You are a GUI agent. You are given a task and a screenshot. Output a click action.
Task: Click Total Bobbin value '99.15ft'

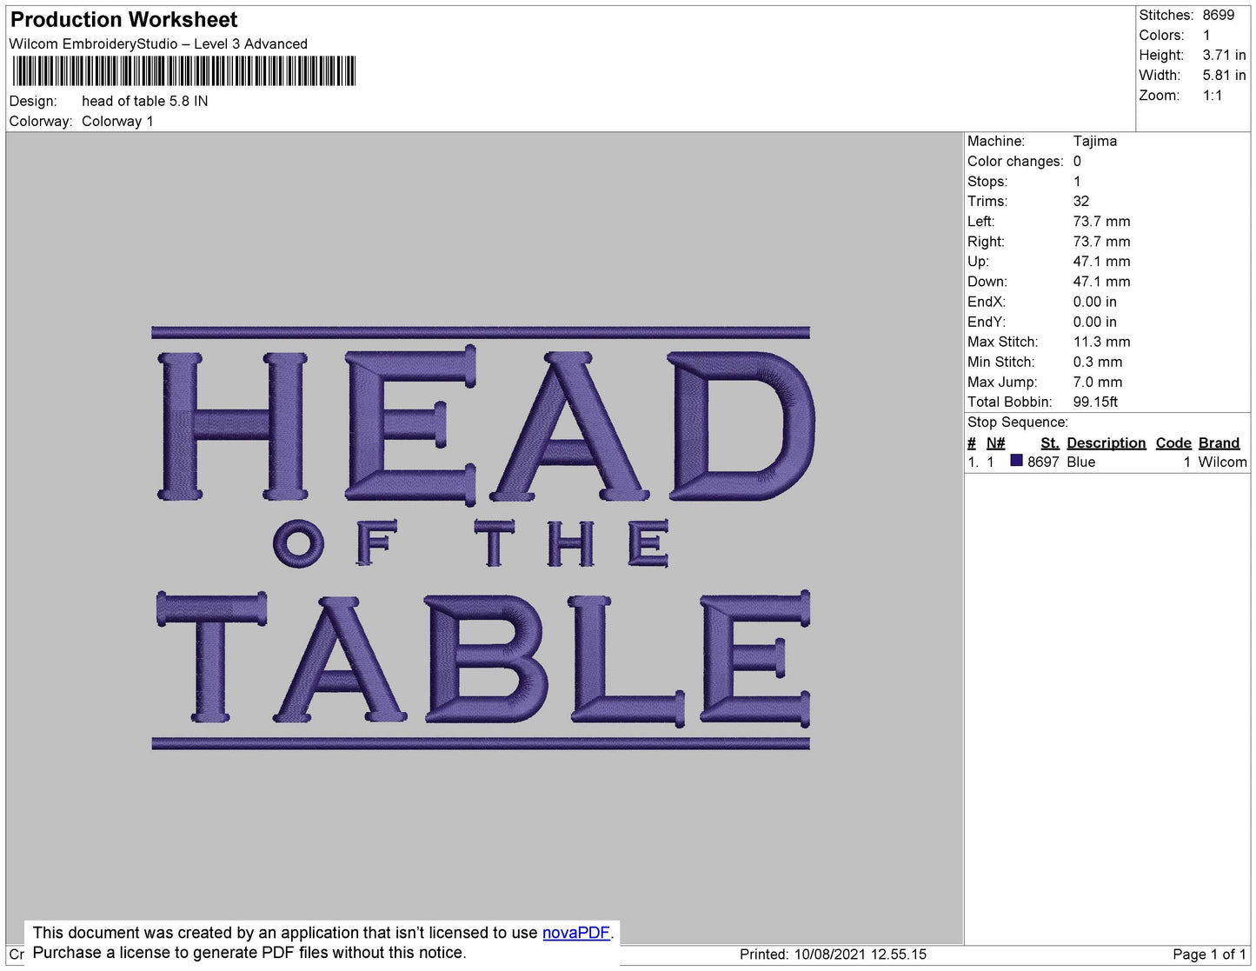(1095, 402)
